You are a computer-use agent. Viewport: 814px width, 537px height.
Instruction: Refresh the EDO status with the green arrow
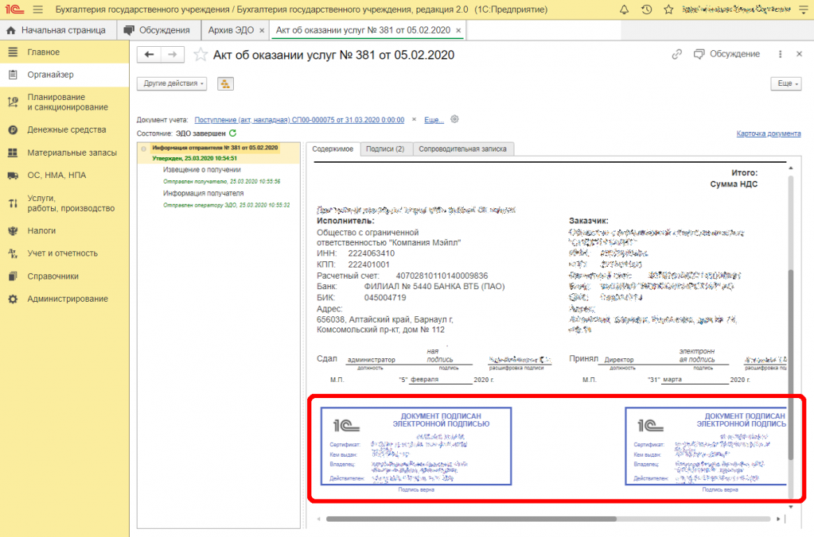(x=233, y=133)
